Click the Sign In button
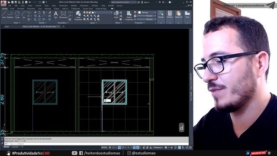Viewport: 277px width, 156px height. pos(145,2)
